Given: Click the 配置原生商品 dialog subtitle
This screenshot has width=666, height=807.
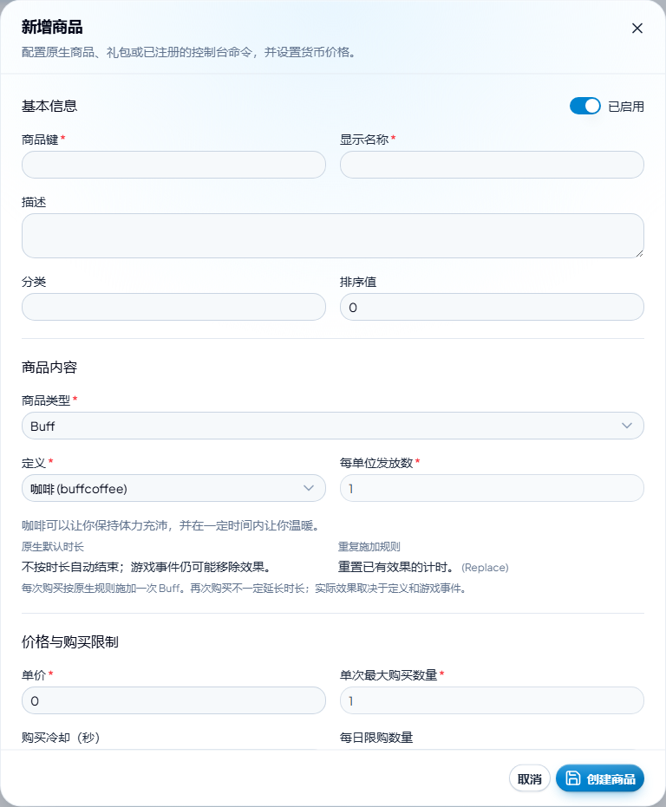Looking at the screenshot, I should [190, 53].
